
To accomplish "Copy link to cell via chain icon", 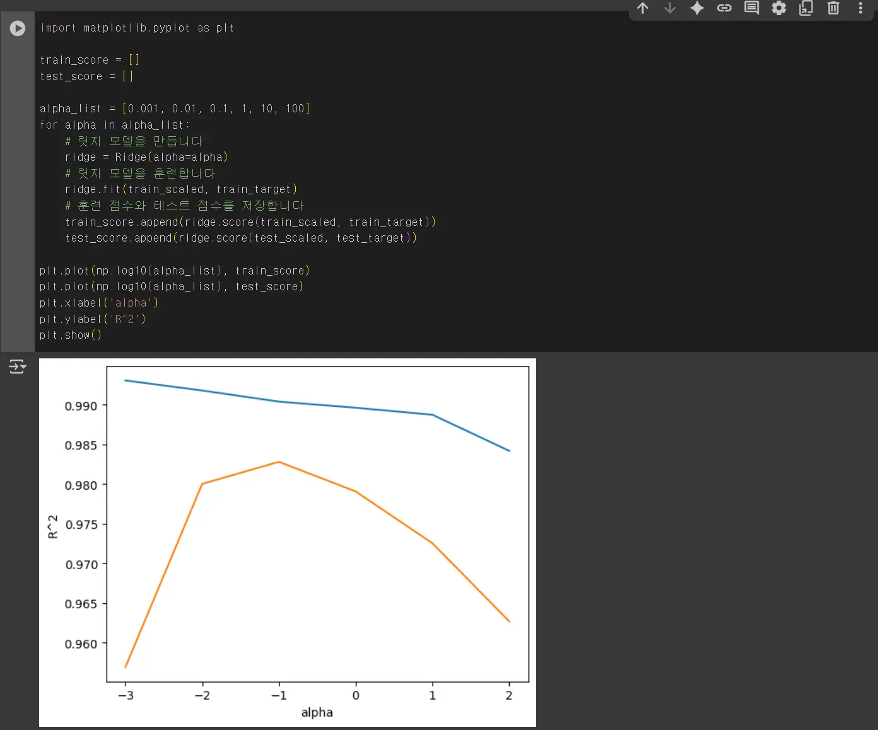I will point(724,8).
